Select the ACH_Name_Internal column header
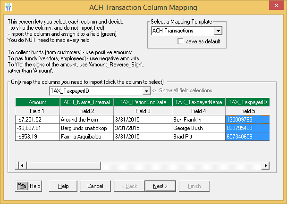287x204 pixels. point(85,102)
